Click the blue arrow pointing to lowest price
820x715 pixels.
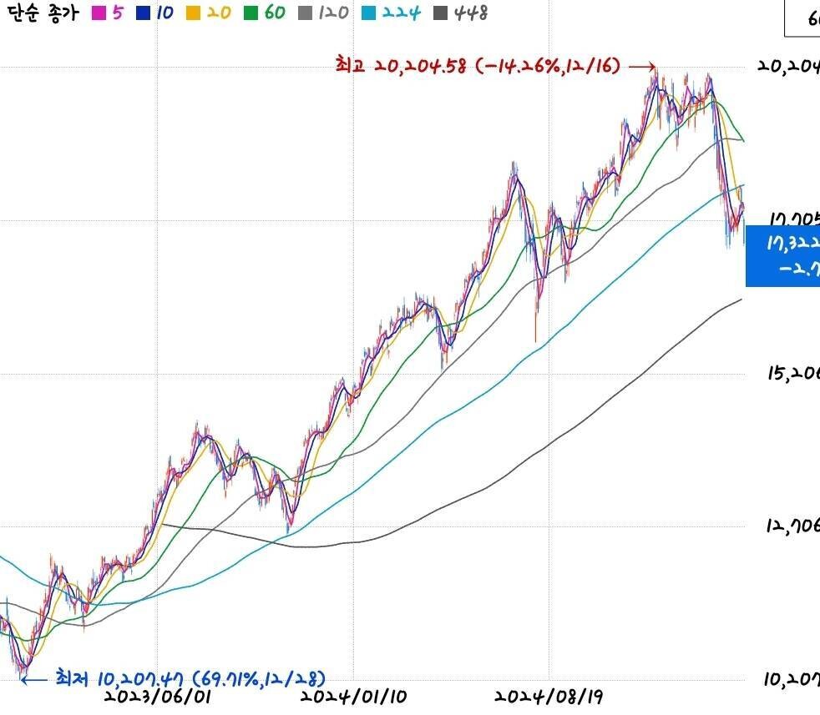[x=34, y=678]
